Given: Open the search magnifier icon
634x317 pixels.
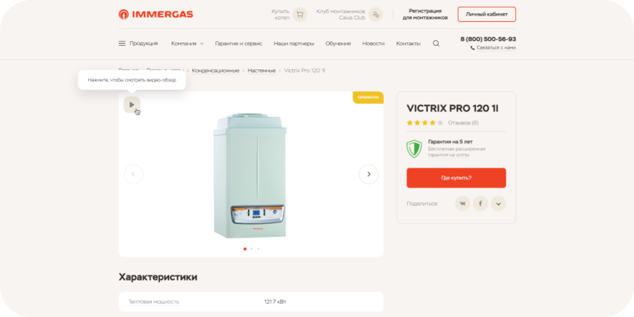Looking at the screenshot, I should 436,43.
